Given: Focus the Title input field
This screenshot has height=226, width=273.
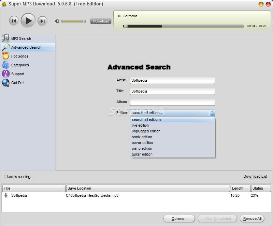Looking at the screenshot, I should click(172, 91).
